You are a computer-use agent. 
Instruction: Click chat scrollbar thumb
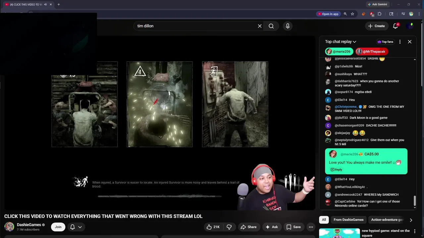(x=414, y=200)
